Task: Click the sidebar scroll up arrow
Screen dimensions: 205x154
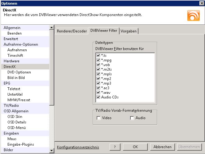Action: [x=52, y=28]
